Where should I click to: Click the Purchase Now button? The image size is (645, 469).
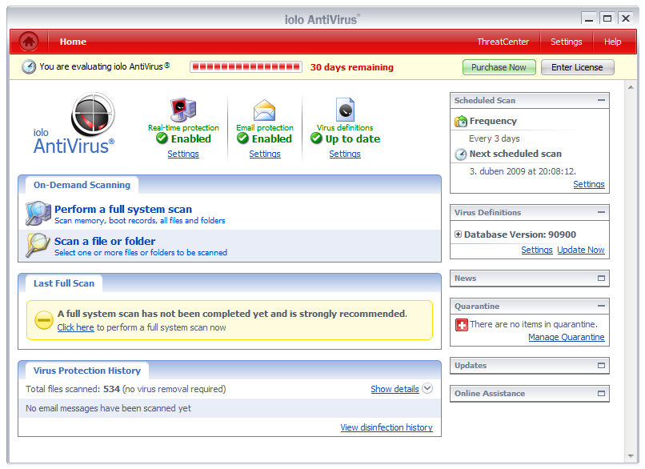pyautogui.click(x=499, y=67)
